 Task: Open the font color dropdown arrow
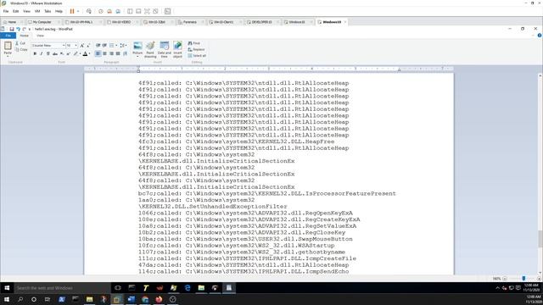89,53
